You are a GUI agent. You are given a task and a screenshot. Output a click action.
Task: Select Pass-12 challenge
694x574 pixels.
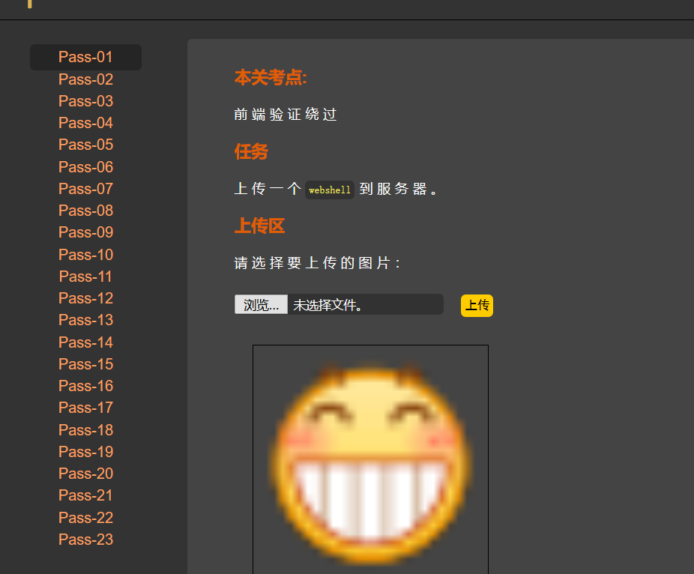tap(85, 297)
